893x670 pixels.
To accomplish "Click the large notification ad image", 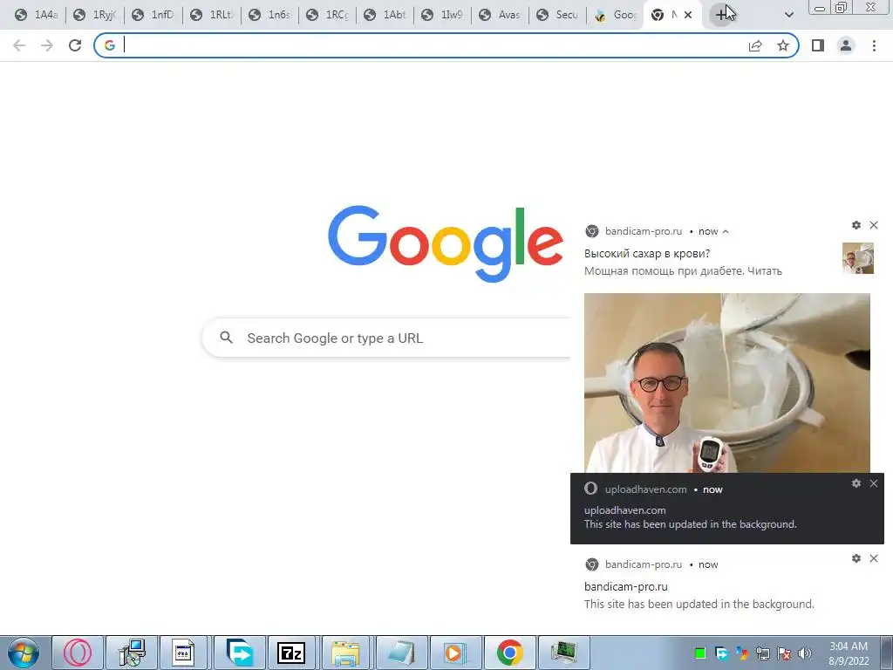I will pos(727,383).
